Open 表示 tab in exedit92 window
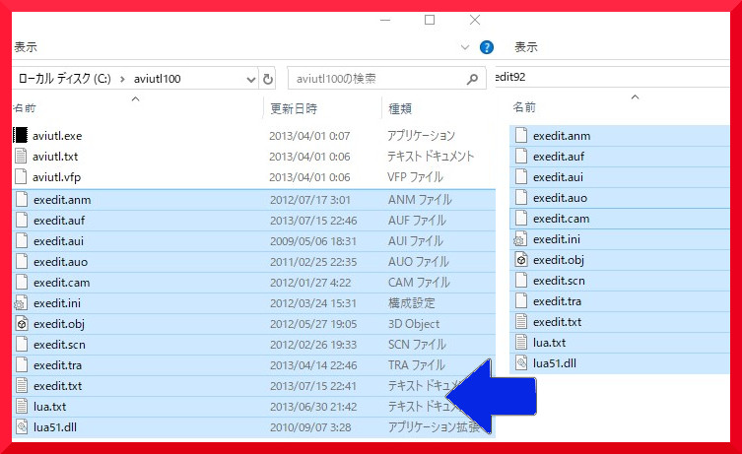742x454 pixels. pos(526,47)
